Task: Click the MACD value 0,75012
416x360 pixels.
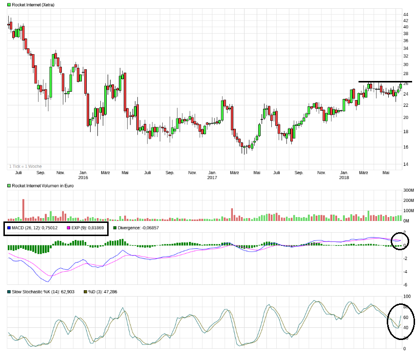Action: (x=49, y=227)
